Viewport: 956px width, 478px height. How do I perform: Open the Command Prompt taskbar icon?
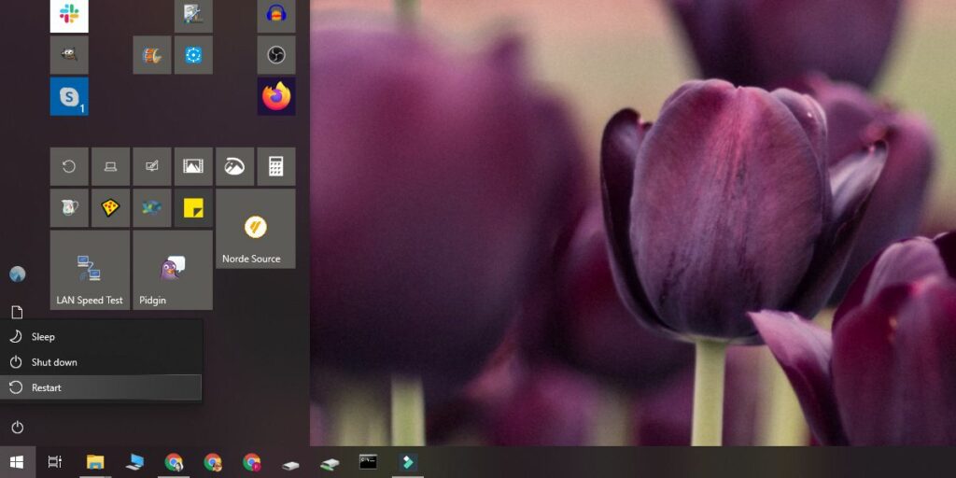[x=369, y=461]
